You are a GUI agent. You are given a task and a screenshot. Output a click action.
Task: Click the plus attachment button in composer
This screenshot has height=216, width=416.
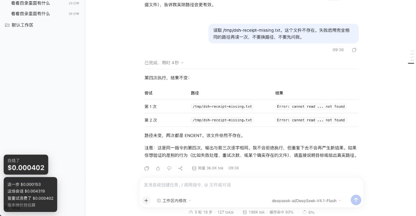[146, 201]
